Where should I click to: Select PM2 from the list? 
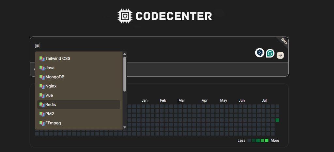point(79,114)
